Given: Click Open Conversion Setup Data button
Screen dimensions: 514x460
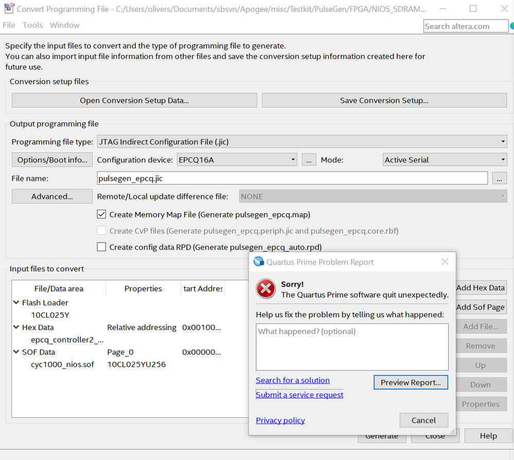Looking at the screenshot, I should click(134, 100).
